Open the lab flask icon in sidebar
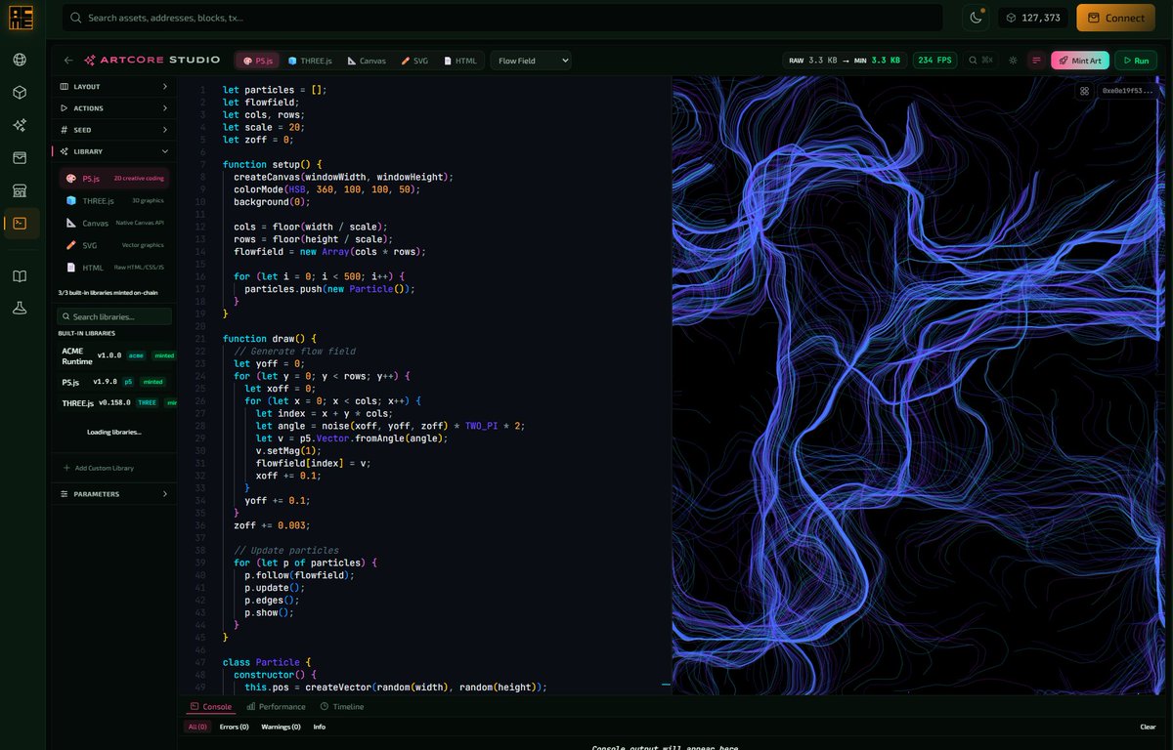 coord(20,309)
